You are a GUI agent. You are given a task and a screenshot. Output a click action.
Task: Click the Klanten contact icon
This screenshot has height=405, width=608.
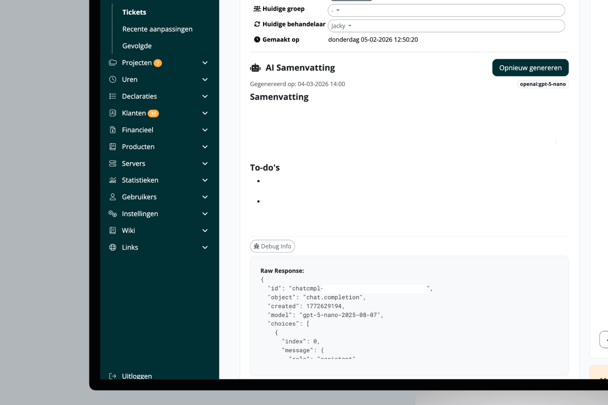(x=112, y=113)
